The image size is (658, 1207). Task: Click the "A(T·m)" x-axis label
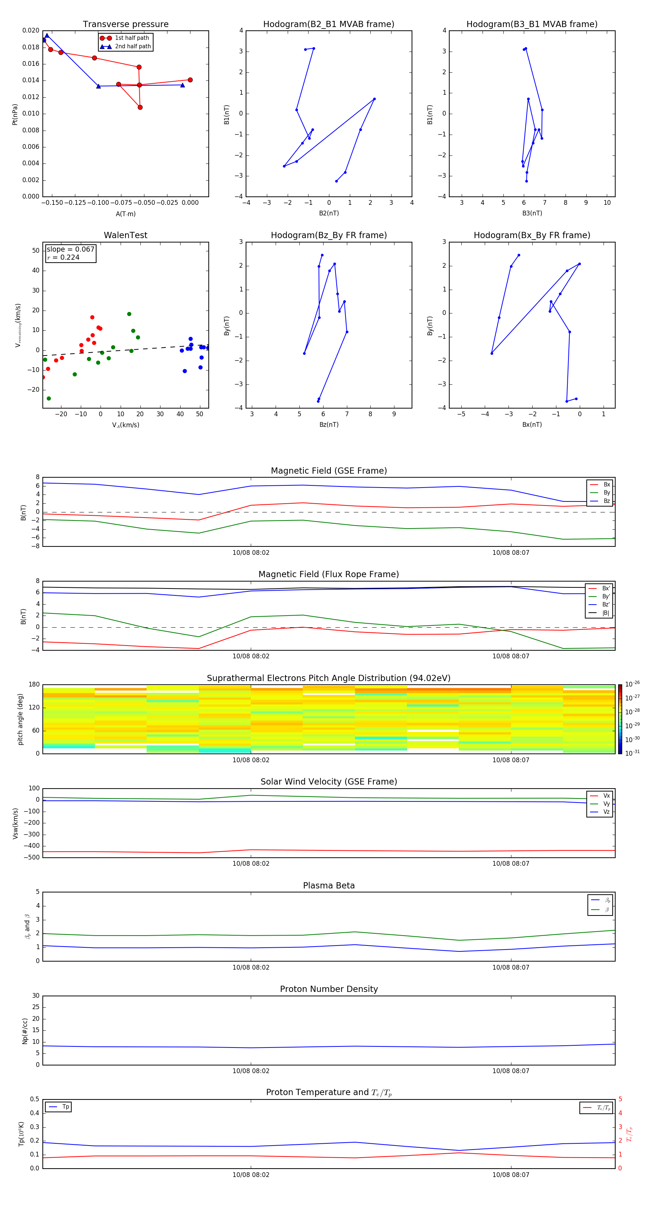click(125, 214)
